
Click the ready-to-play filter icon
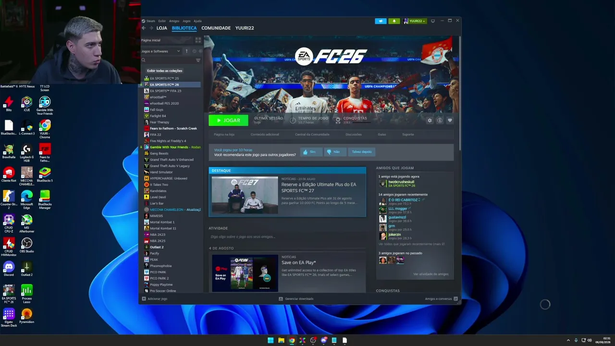(x=200, y=51)
